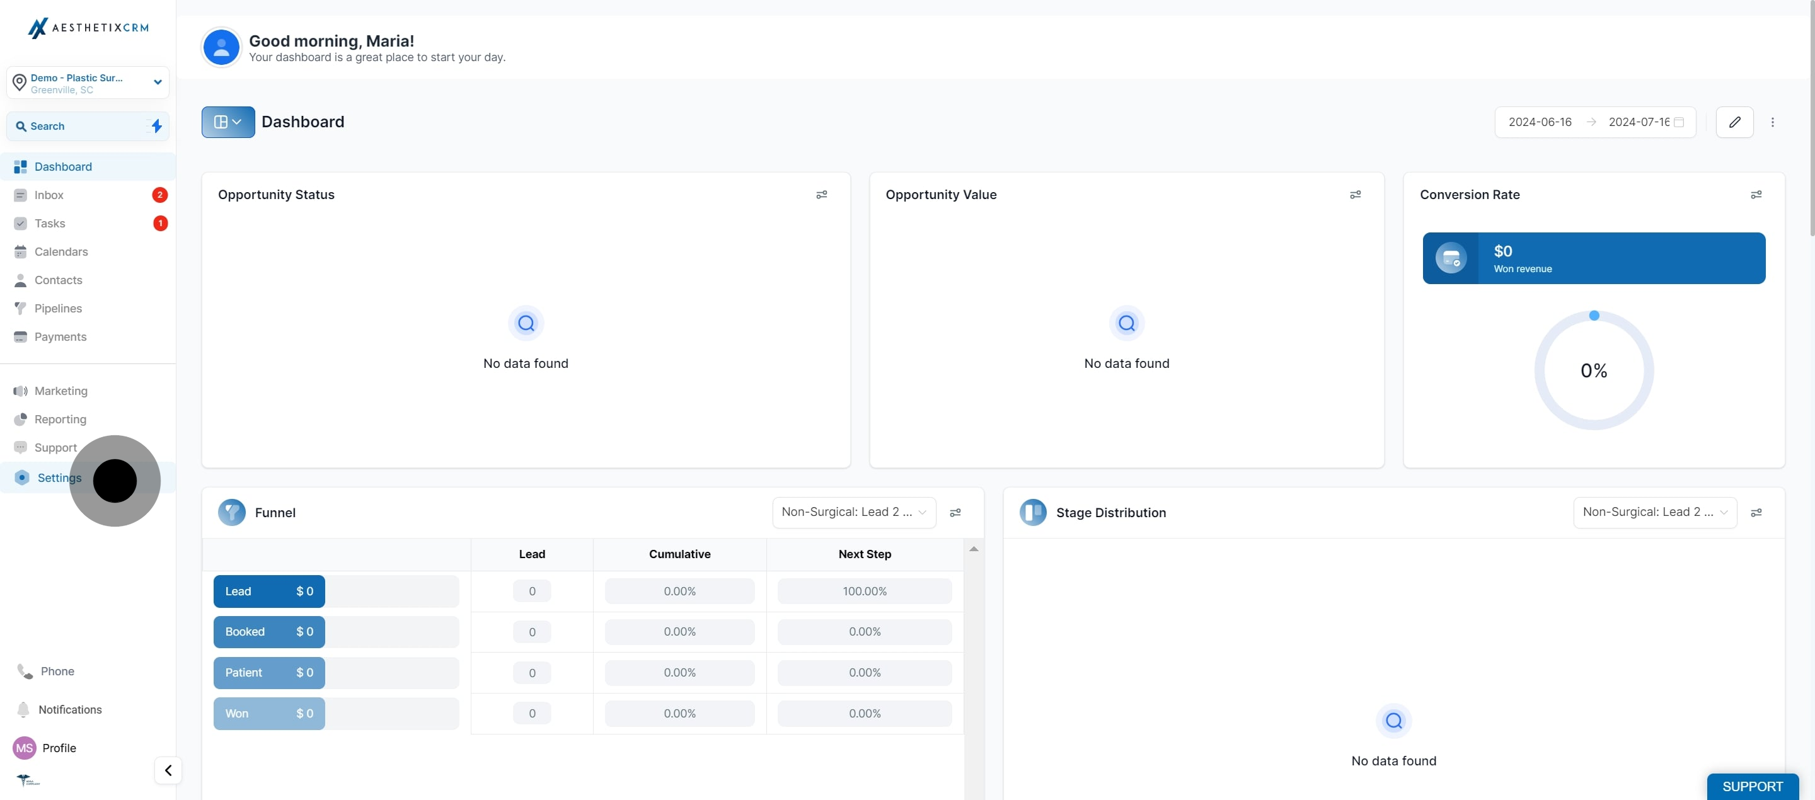Screen dimensions: 1815x800
Task: Click the Profile link
Action: (59, 748)
